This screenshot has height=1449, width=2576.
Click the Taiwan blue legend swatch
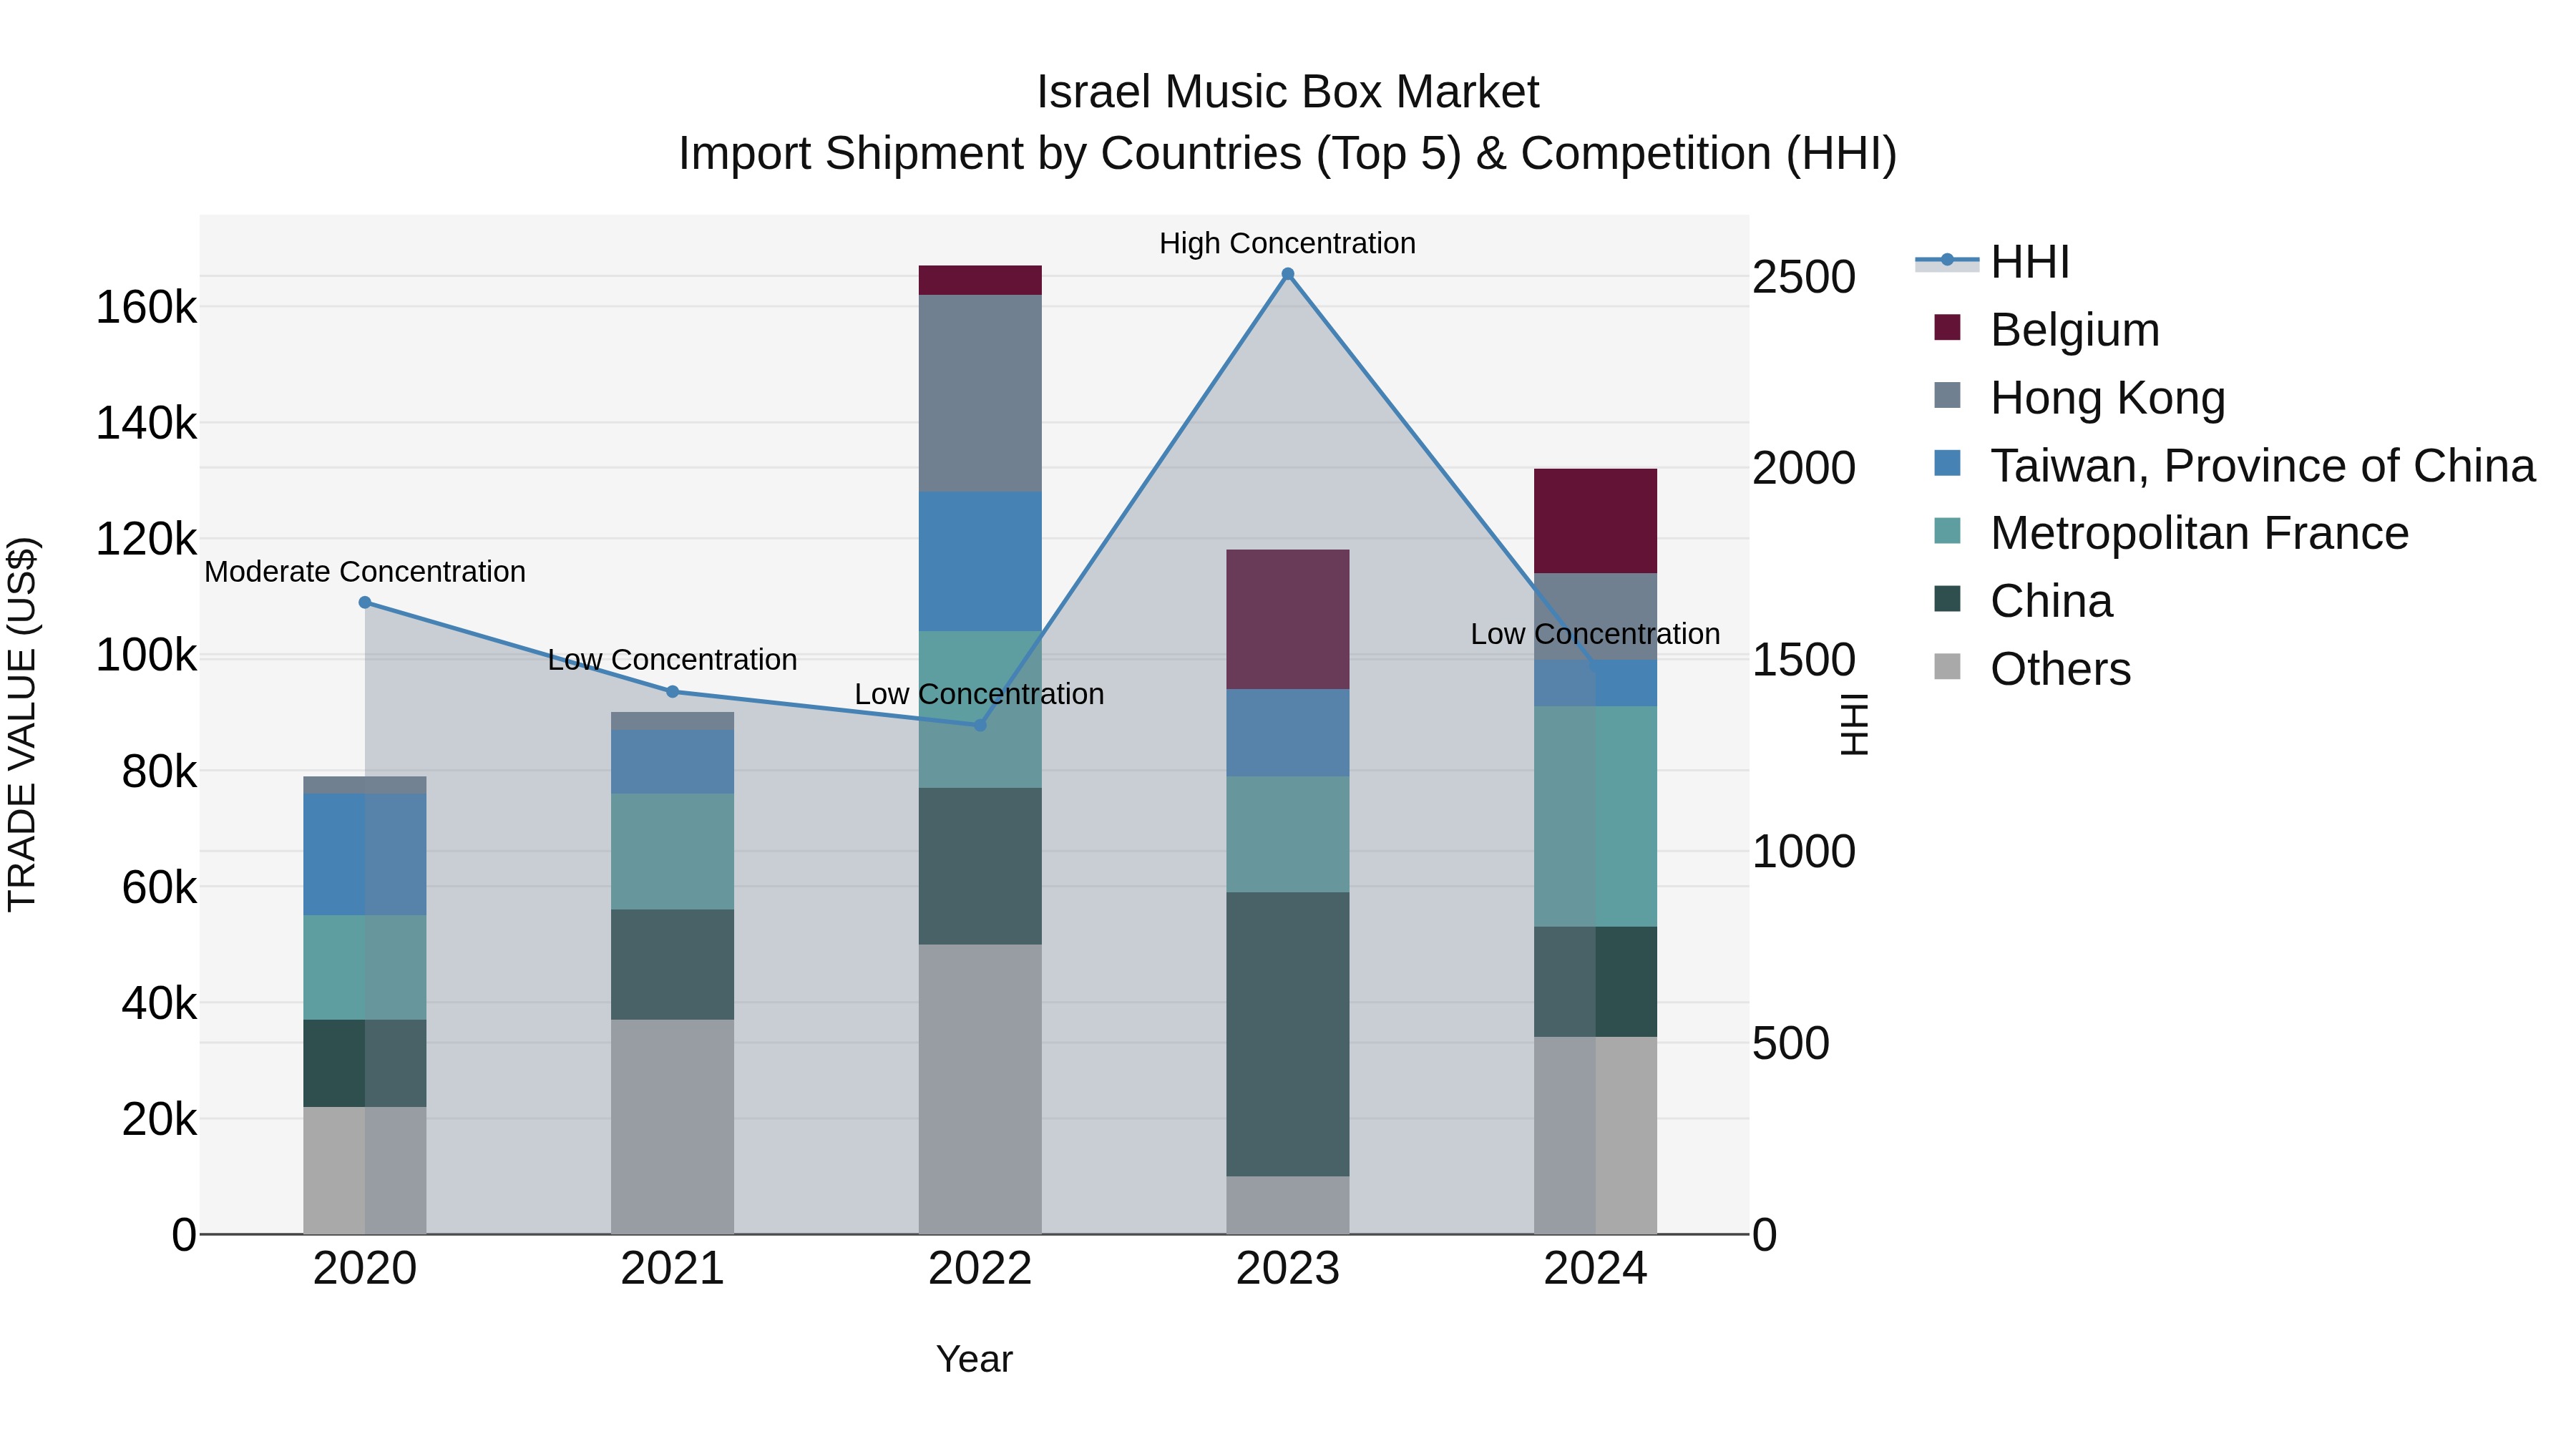point(1947,463)
